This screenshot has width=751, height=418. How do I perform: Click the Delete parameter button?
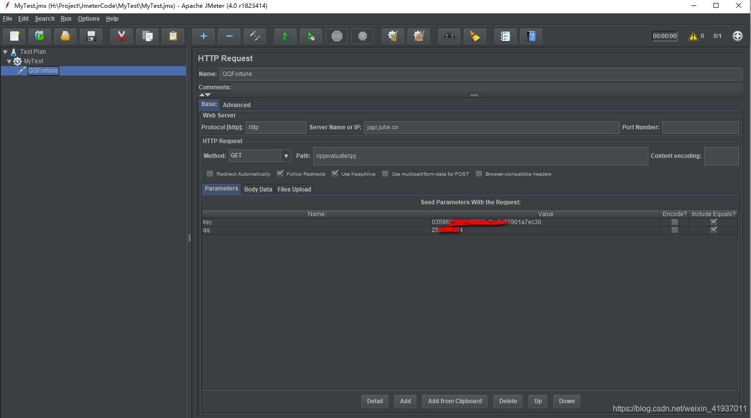click(x=508, y=401)
